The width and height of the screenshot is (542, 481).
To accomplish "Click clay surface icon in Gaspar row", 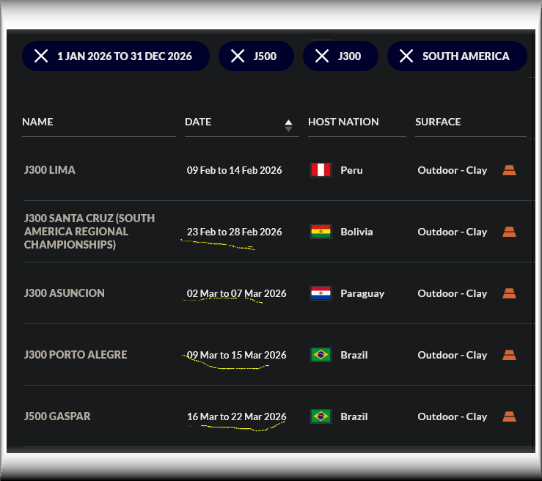I will point(509,416).
